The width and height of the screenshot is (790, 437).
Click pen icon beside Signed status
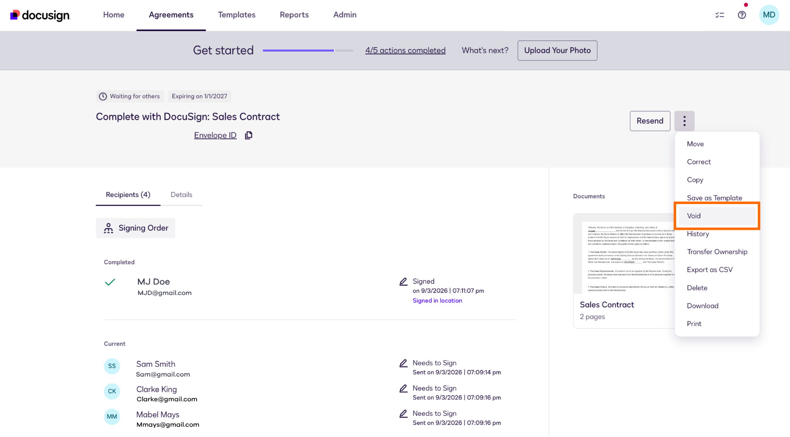403,282
